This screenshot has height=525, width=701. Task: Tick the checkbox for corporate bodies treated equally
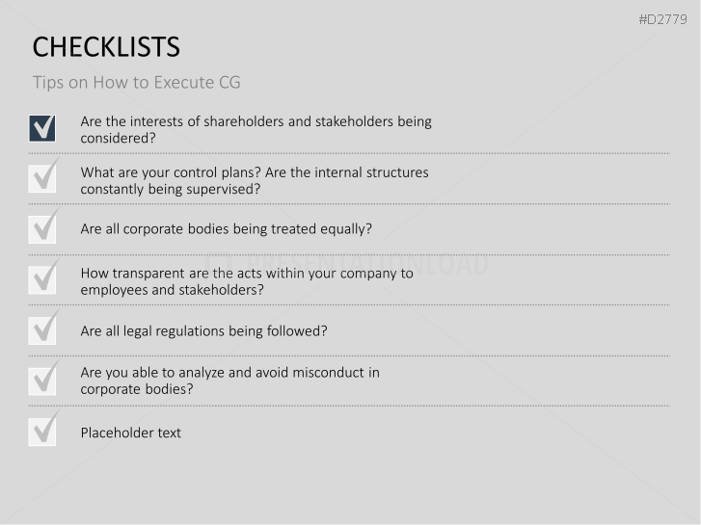[x=42, y=229]
